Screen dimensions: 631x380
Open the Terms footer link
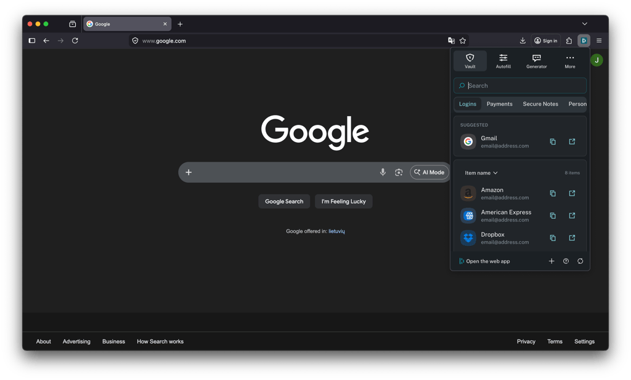(555, 341)
